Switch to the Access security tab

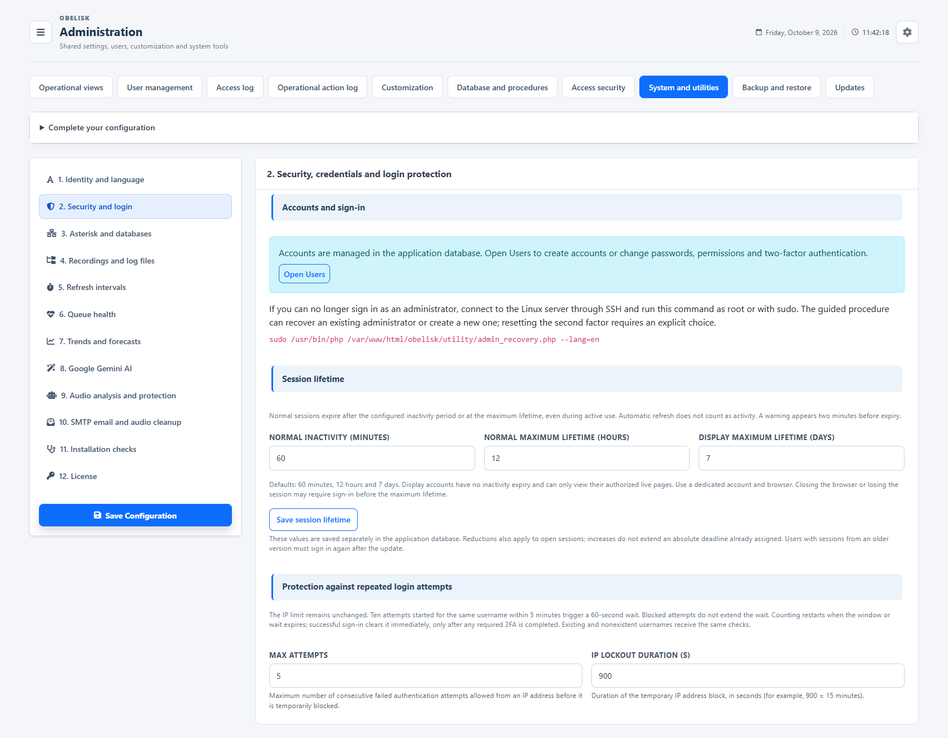tap(598, 87)
